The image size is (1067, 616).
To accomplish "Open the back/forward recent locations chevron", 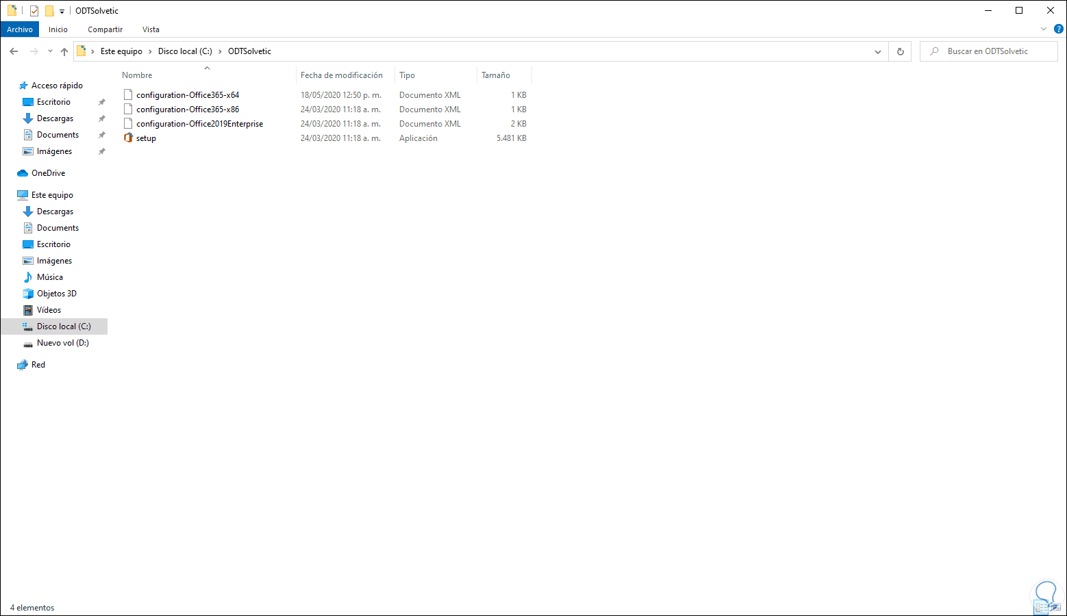I will coord(49,51).
